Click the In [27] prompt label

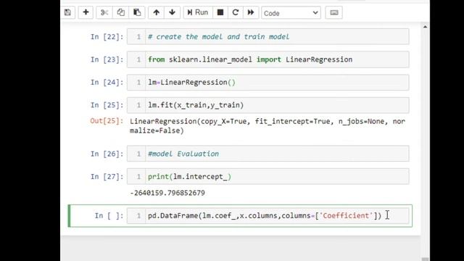[107, 177]
